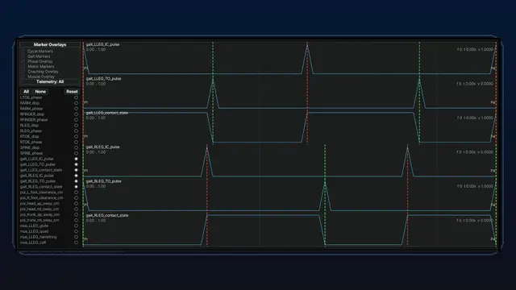This screenshot has height=290, width=516.
Task: Enable the Muscle Overlay checkbox
Action: (x=23, y=77)
